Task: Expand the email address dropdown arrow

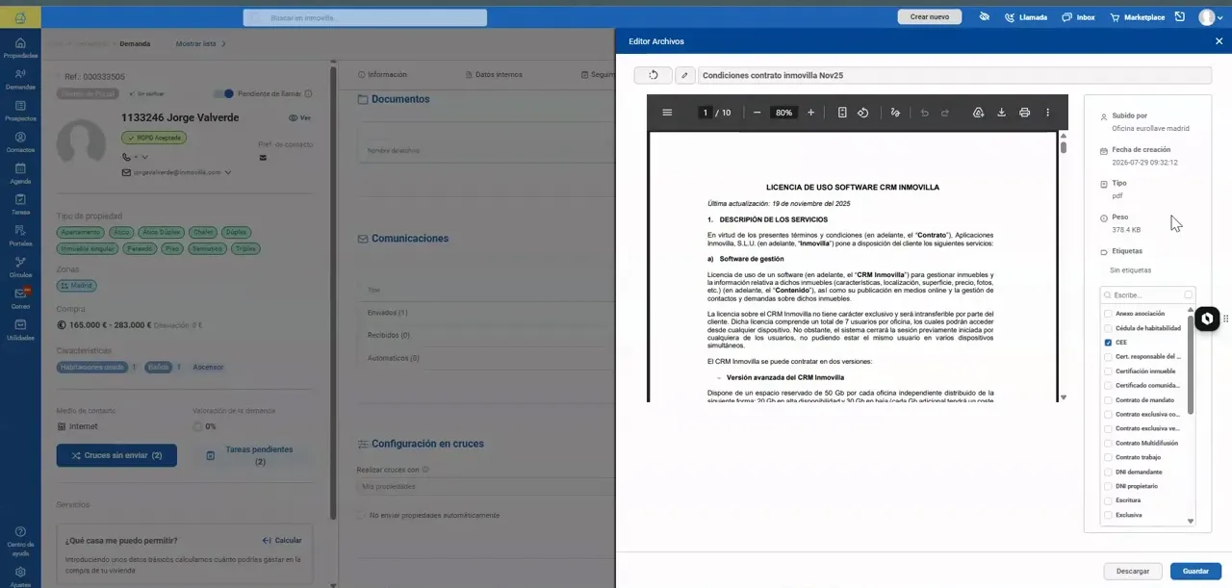Action: [227, 172]
